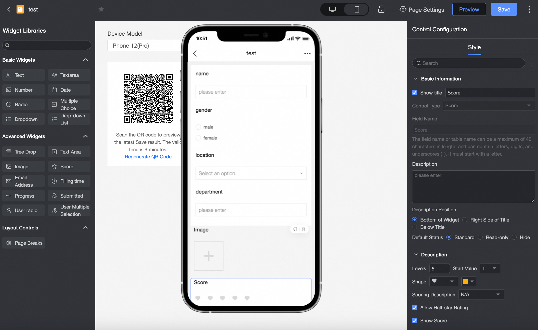538x330 pixels.
Task: Open the three-dot menu beside Save
Action: (529, 9)
